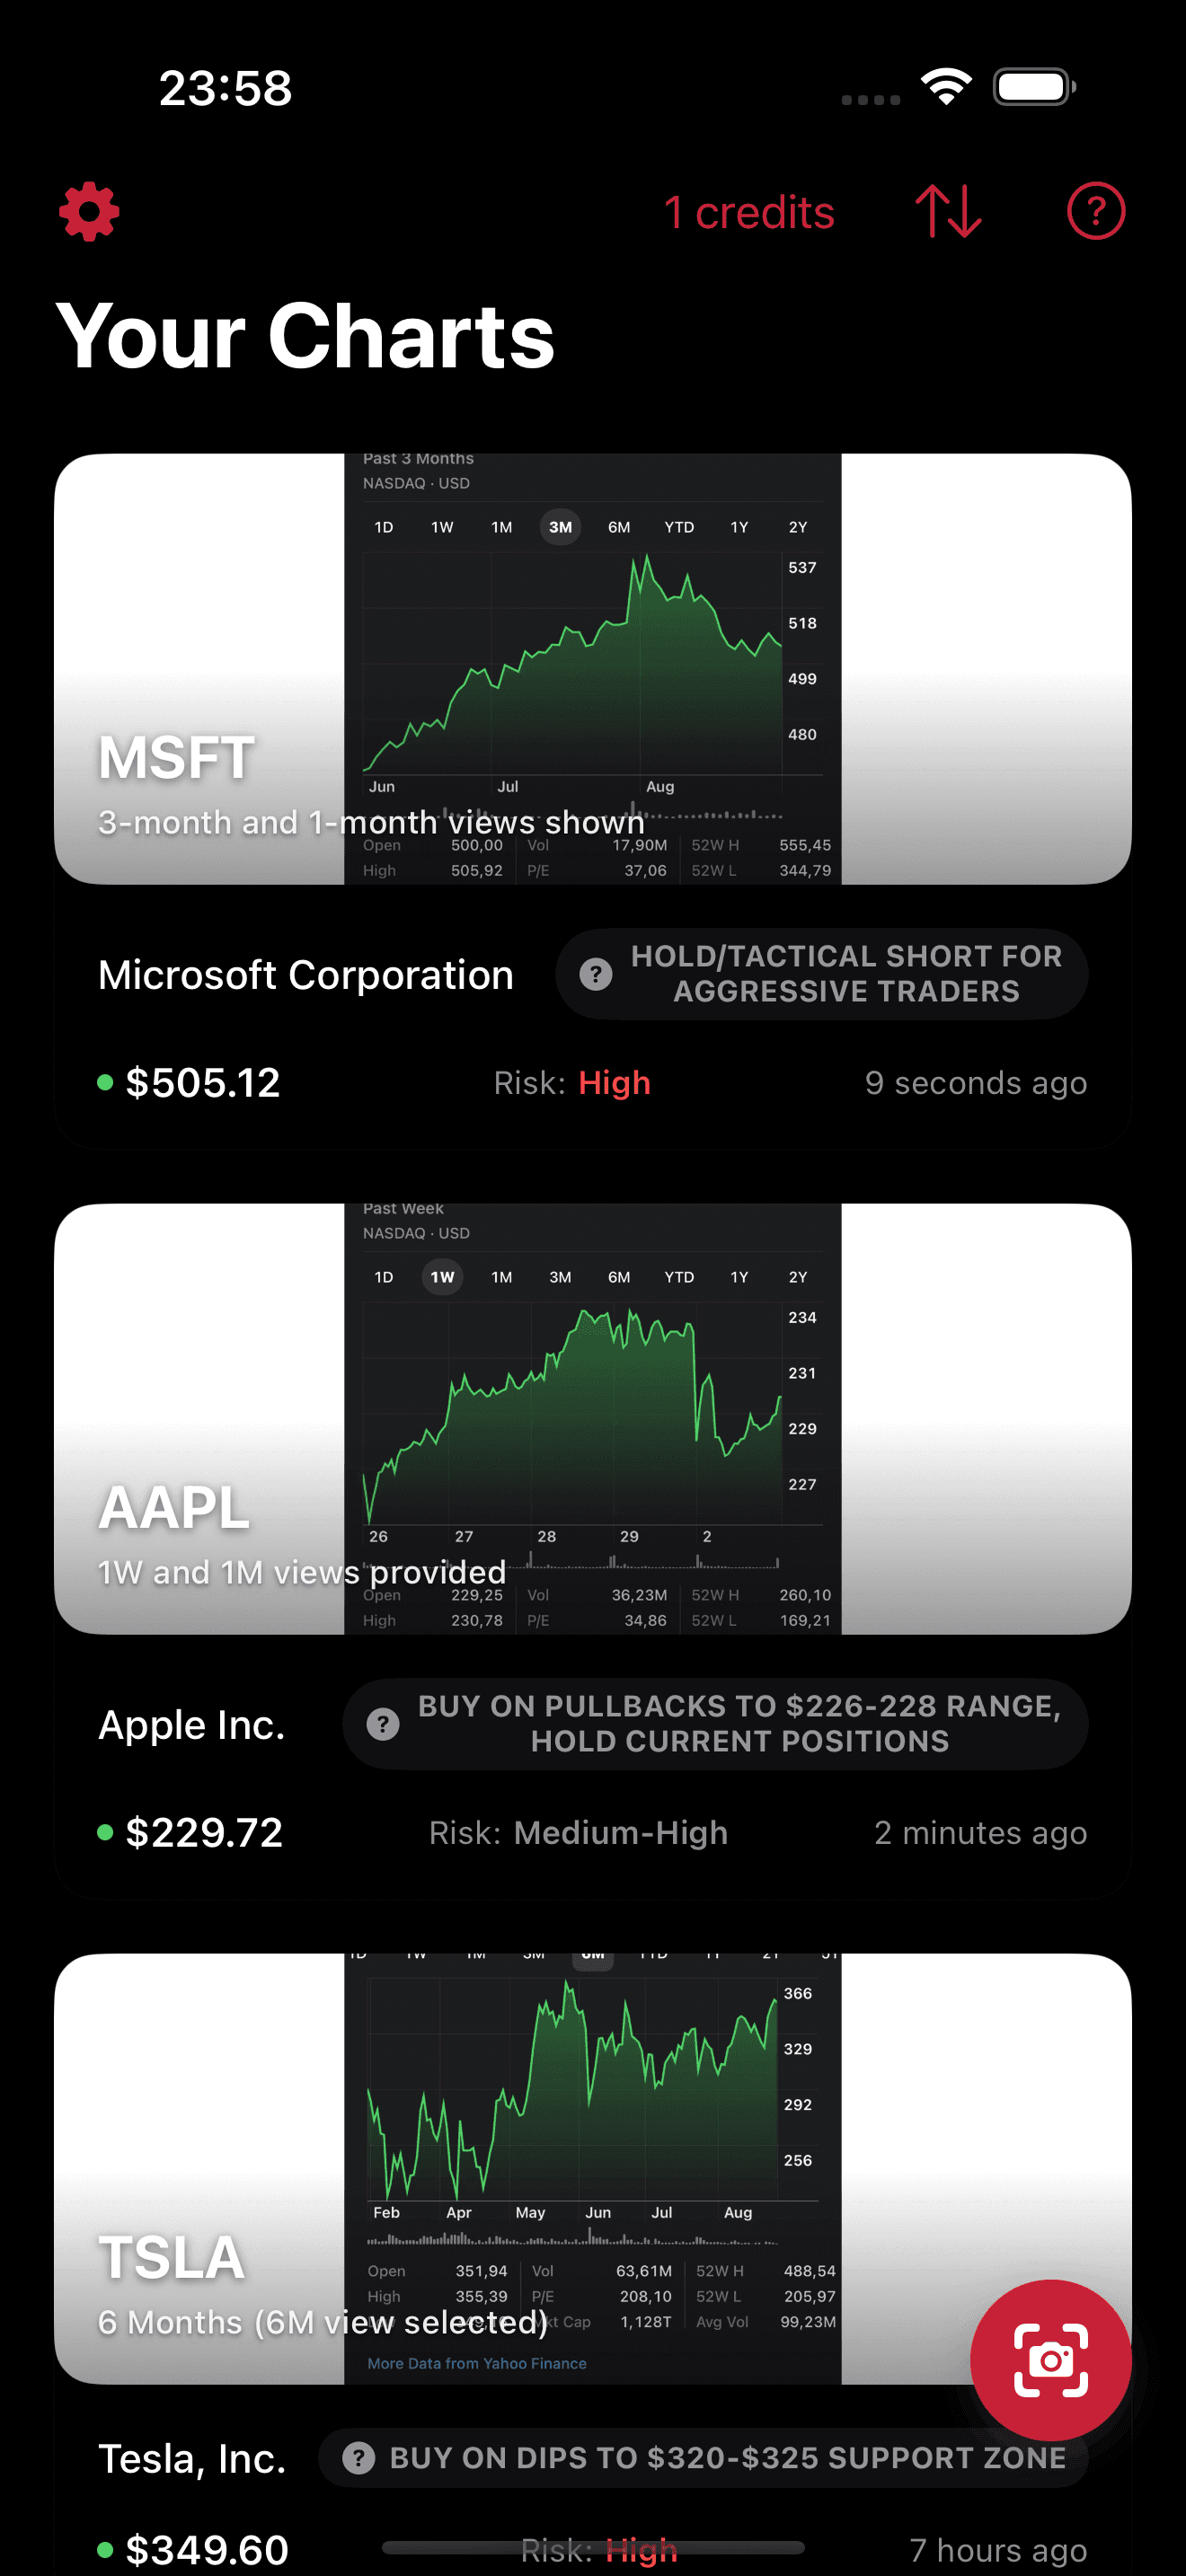
Task: Tap the Apple Inc. company name
Action: (192, 1725)
